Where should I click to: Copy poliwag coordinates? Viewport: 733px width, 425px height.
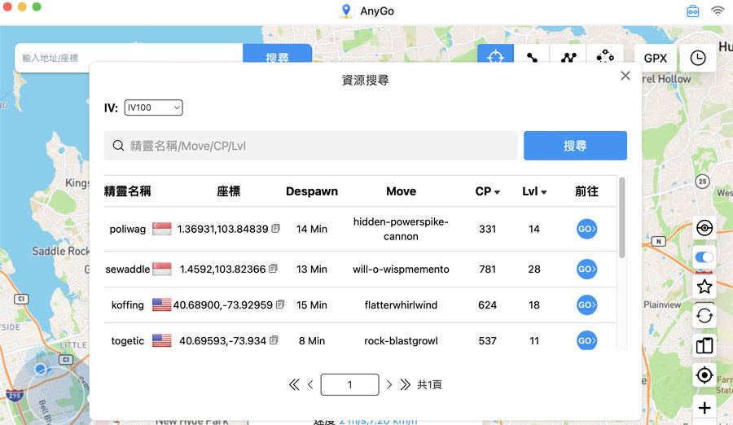coord(276,229)
